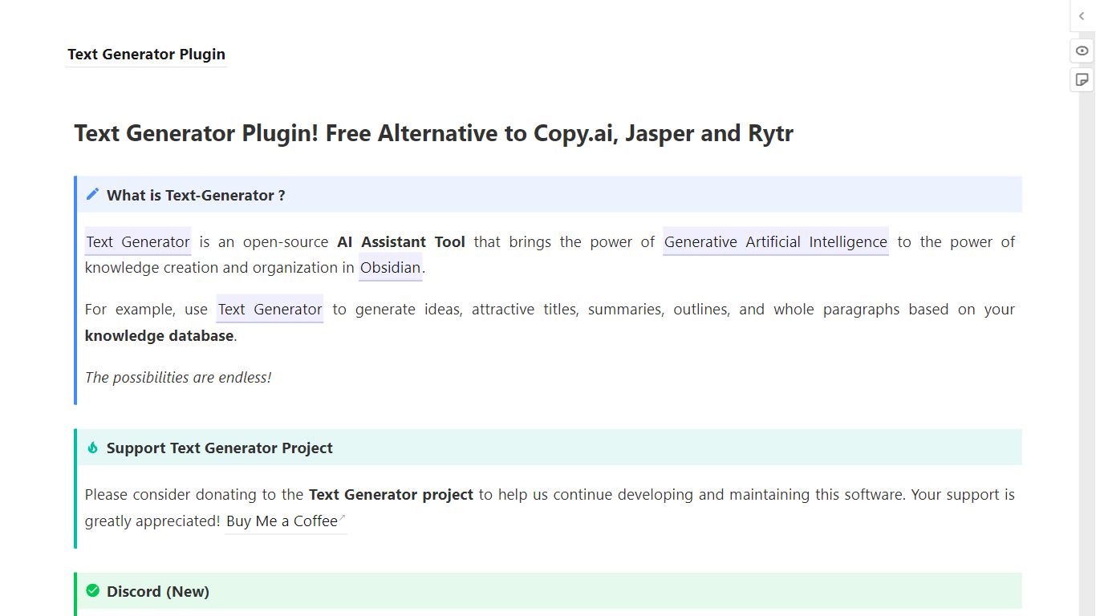Click the pencil icon beside What is Text-Generator
The height and width of the screenshot is (616, 1096).
point(93,194)
